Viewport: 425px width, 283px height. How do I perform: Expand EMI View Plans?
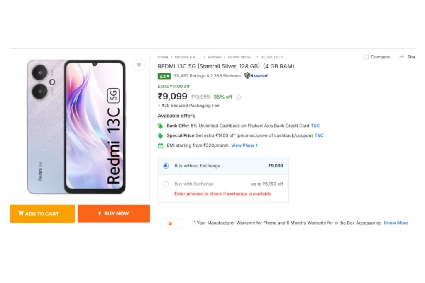244,145
